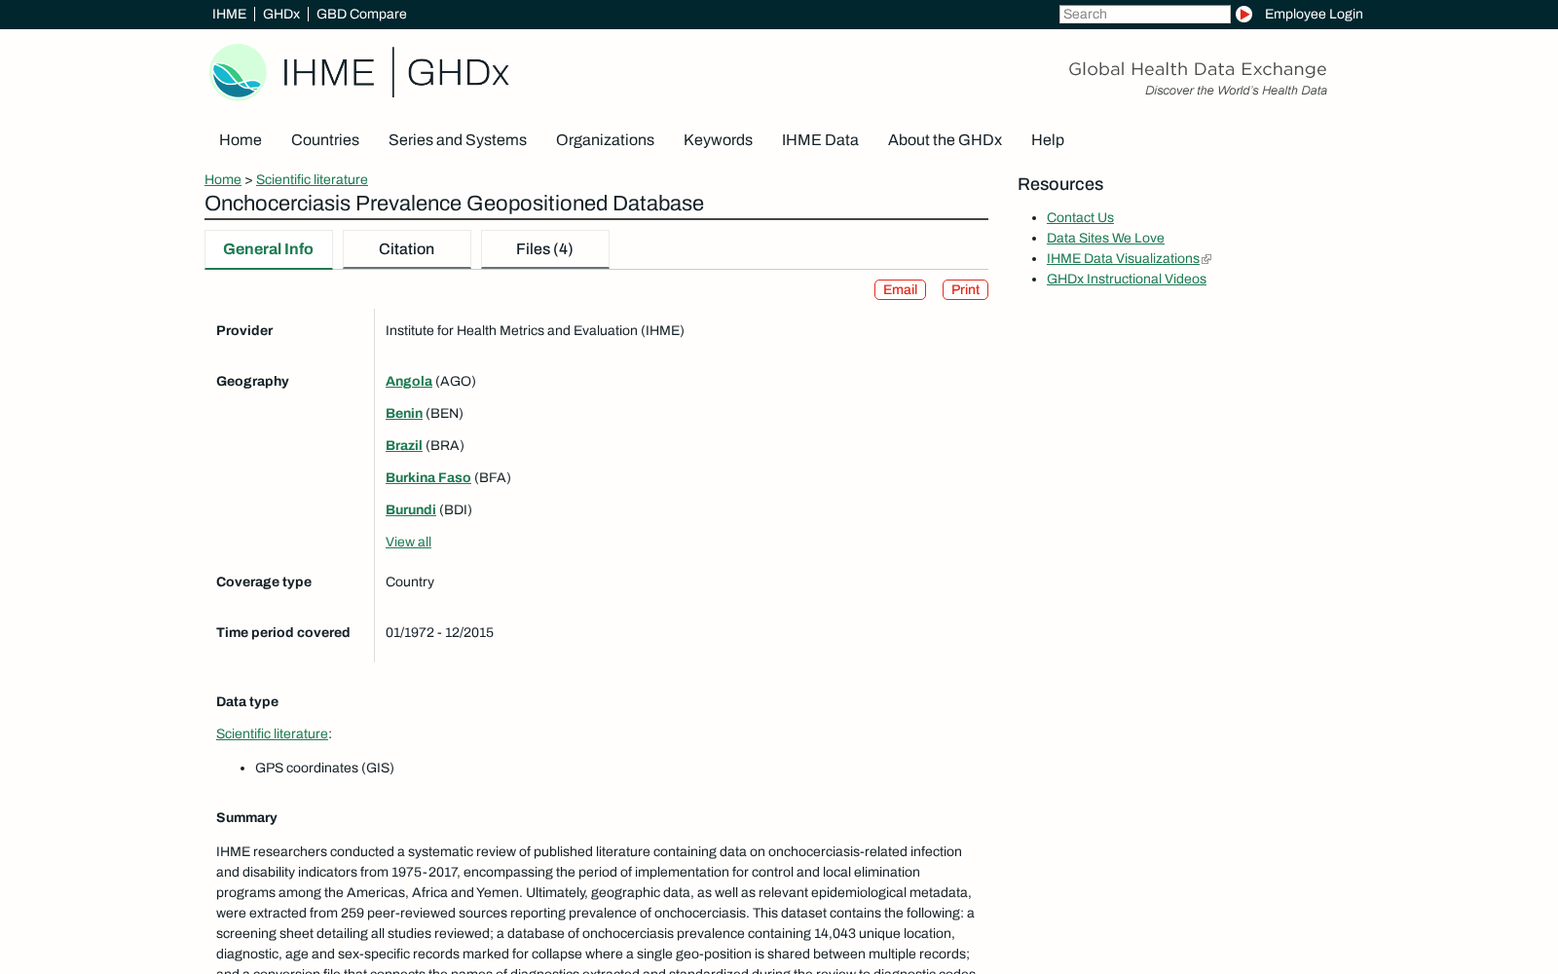Click the GPS coordinates (GIS) list item
Image resolution: width=1558 pixels, height=974 pixels.
click(x=324, y=768)
